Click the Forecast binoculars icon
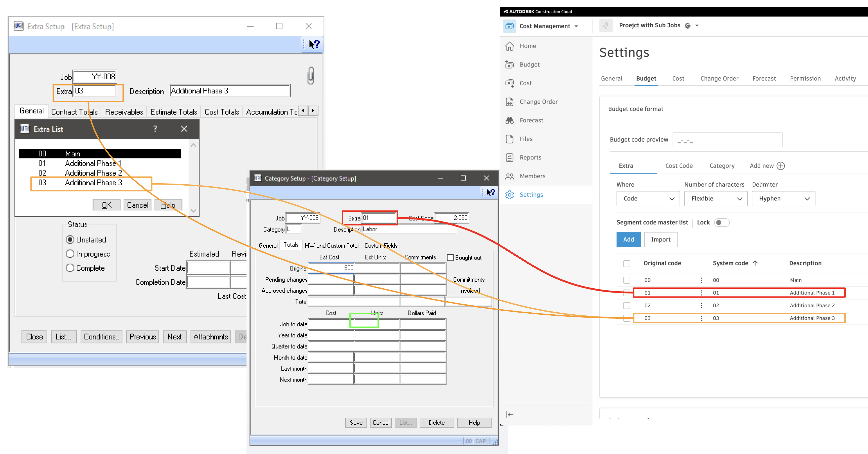868x454 pixels. click(509, 120)
